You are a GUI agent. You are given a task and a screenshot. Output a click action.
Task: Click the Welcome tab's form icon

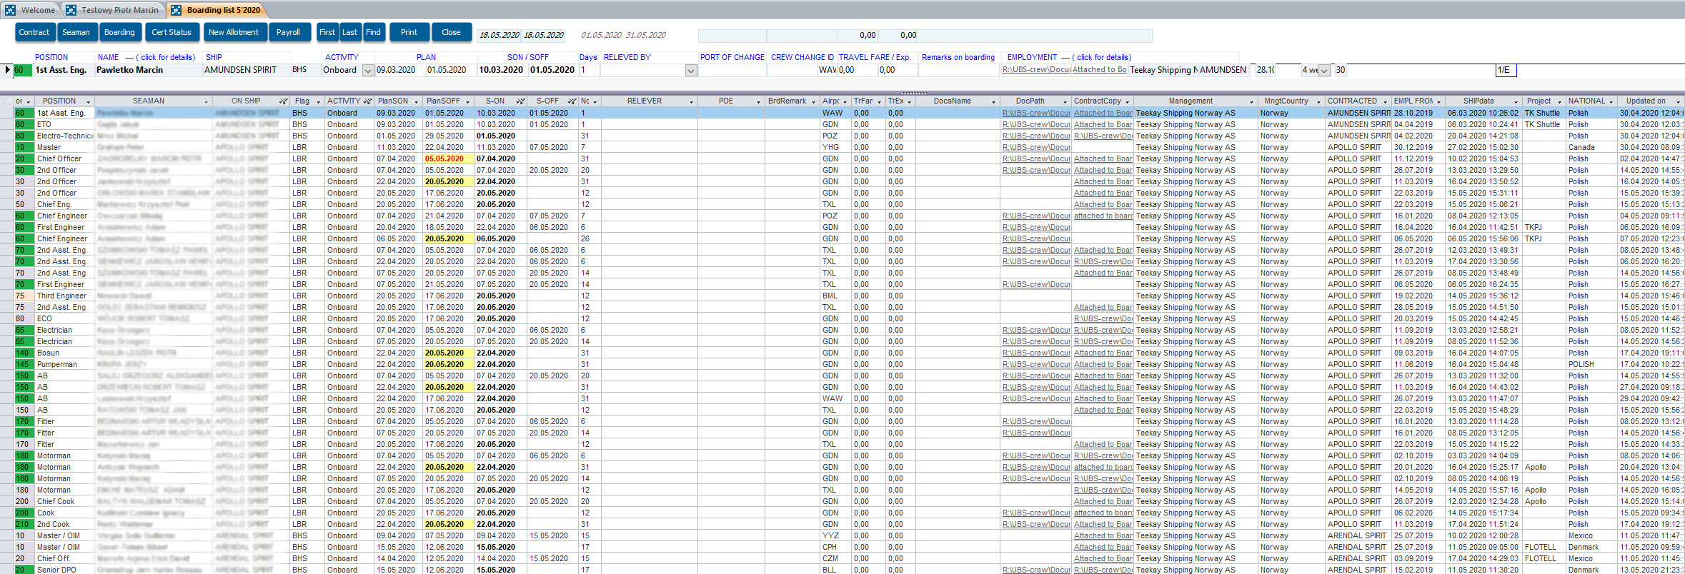[x=10, y=10]
